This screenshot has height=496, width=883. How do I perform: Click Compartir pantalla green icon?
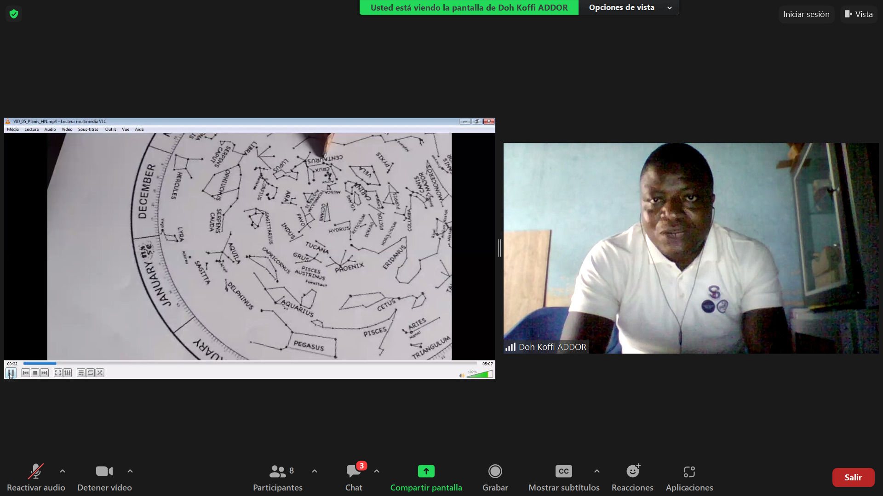[x=426, y=471]
